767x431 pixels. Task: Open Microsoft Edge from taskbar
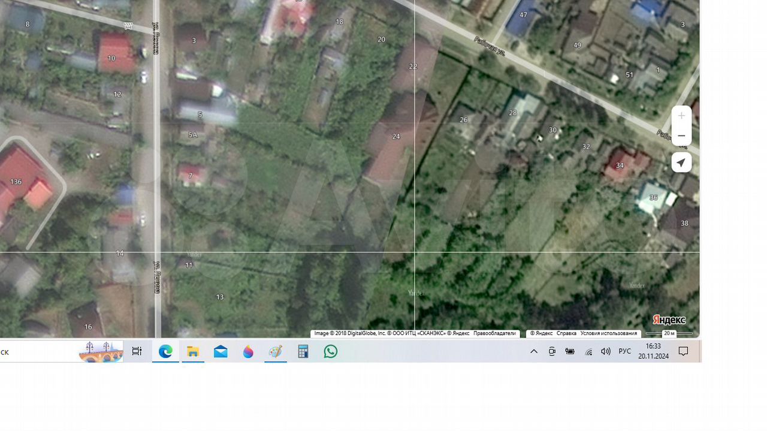pos(165,352)
